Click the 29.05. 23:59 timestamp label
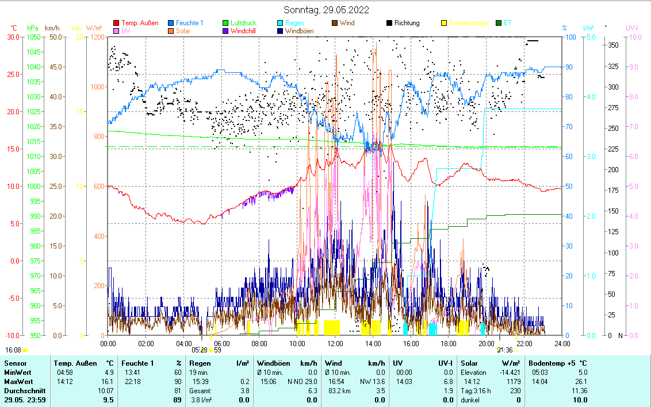The width and height of the screenshot is (651, 407). [x=25, y=400]
